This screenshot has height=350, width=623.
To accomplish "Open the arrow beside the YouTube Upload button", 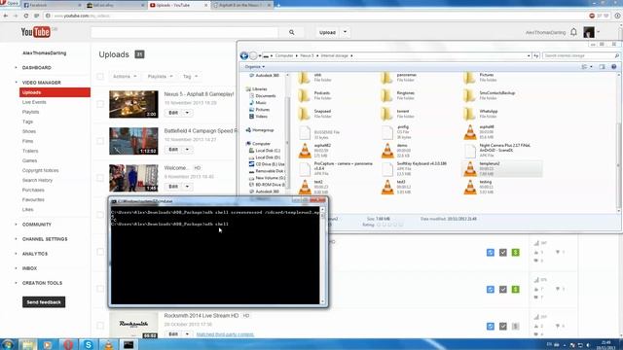I will [x=345, y=32].
